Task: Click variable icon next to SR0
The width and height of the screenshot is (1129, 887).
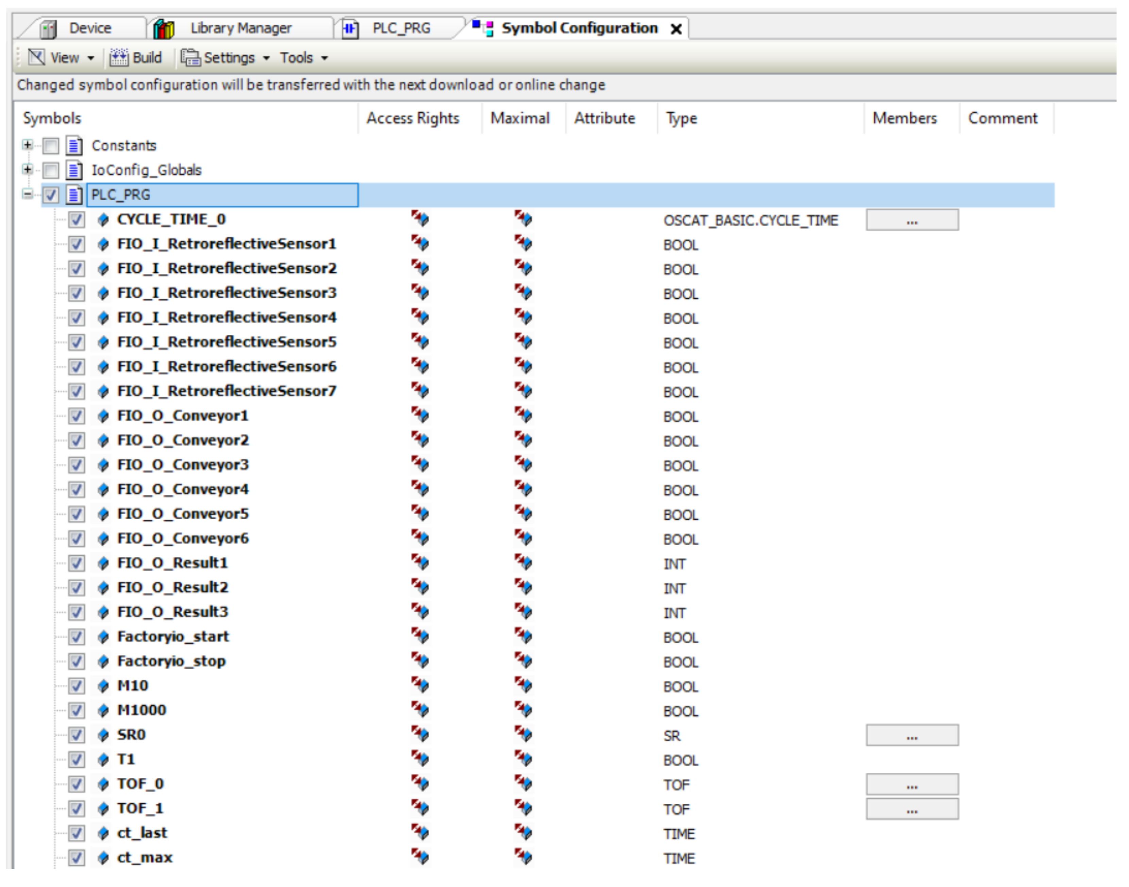Action: pyautogui.click(x=103, y=735)
